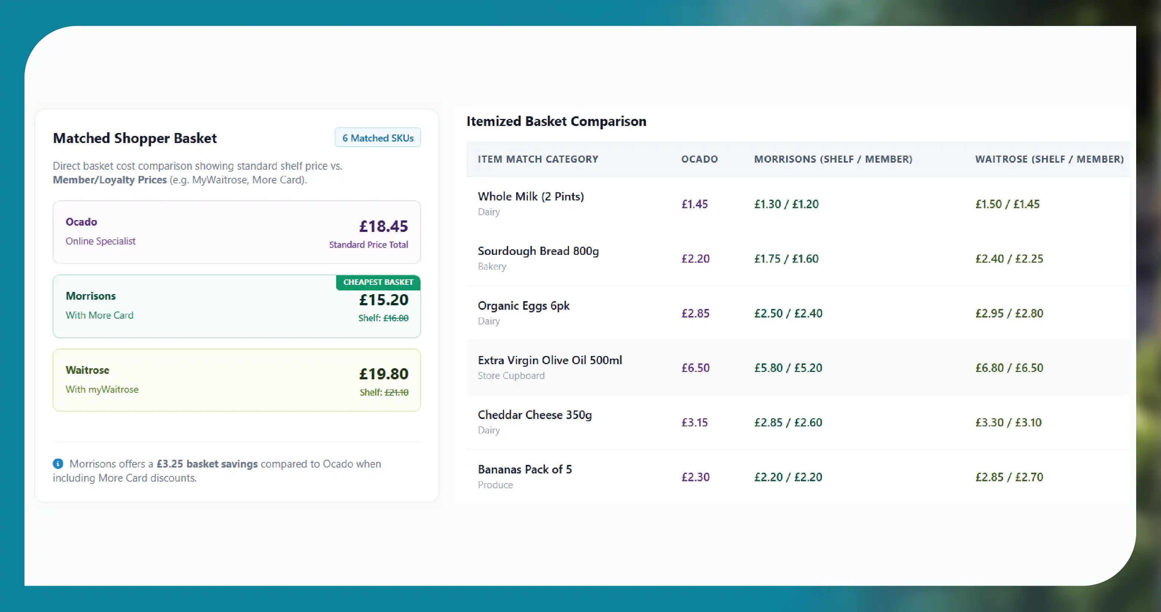Viewport: 1161px width, 612px height.
Task: Click the Bananas Pack of 5 row name
Action: coord(525,469)
